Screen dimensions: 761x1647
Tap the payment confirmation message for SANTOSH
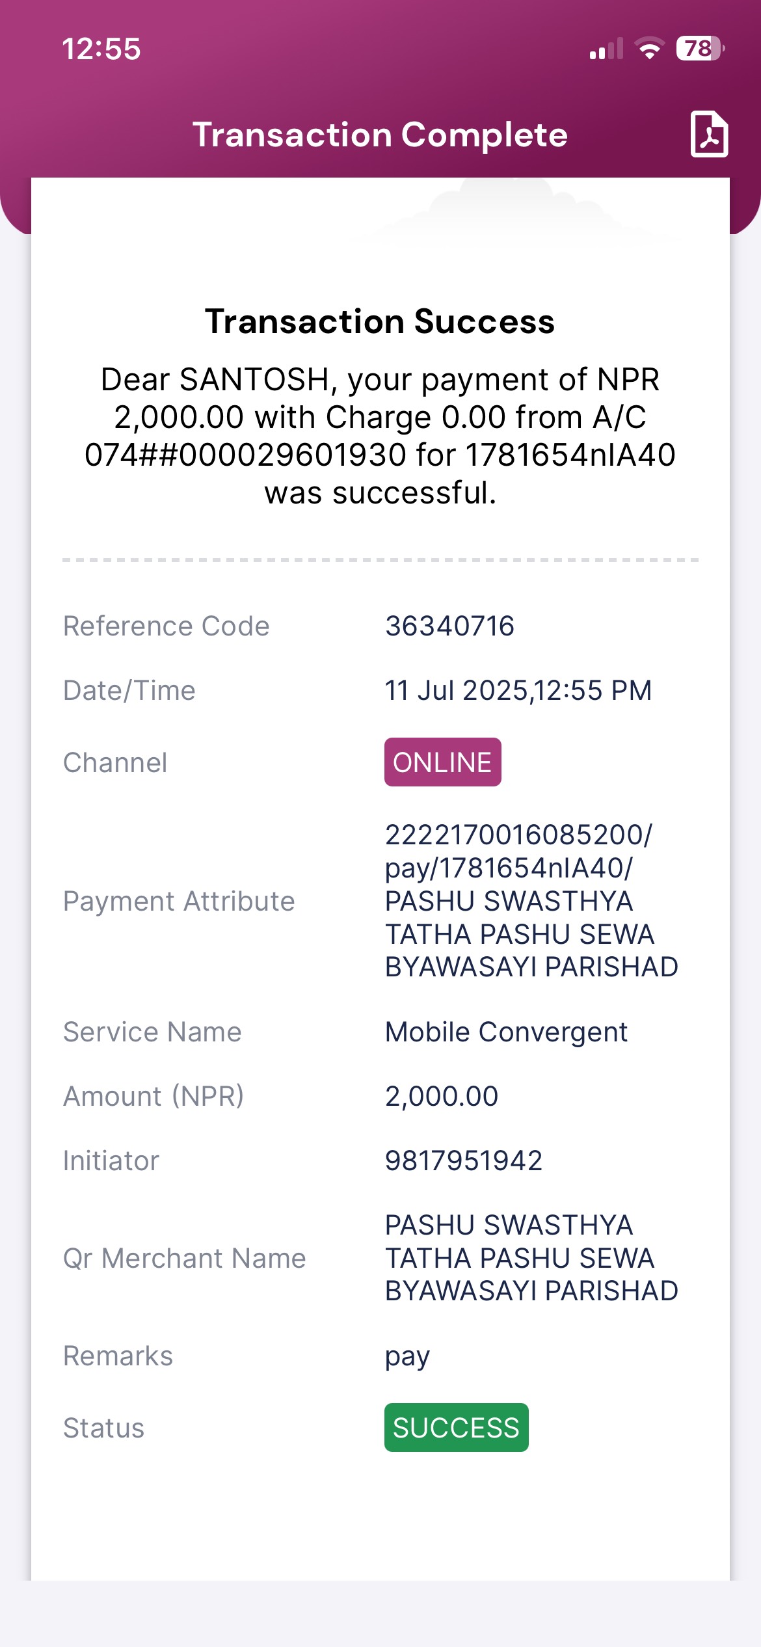tap(380, 436)
